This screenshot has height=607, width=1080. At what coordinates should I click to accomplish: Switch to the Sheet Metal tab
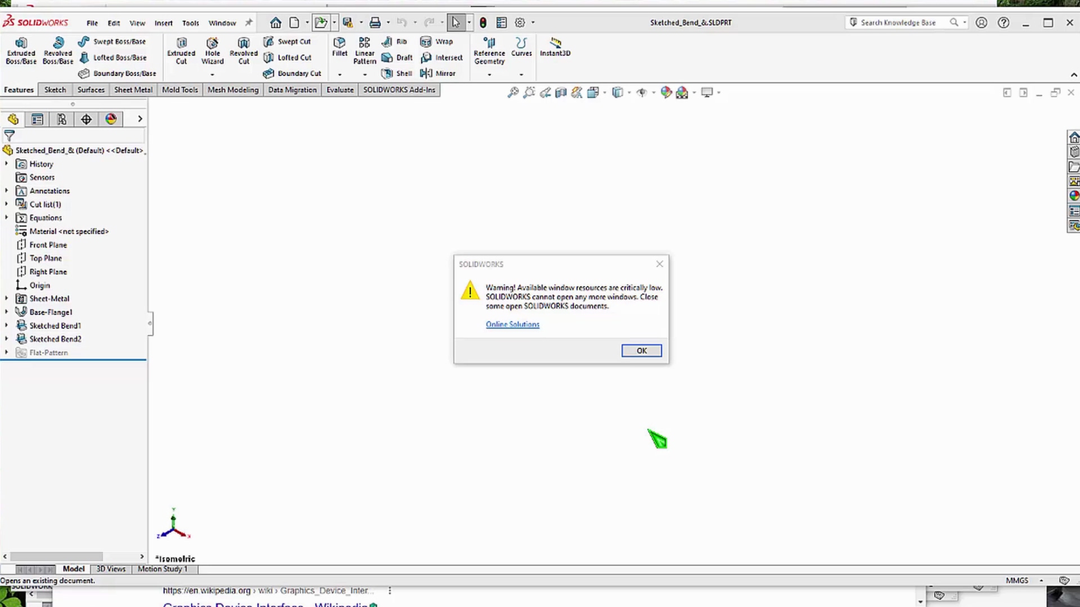[x=133, y=90]
